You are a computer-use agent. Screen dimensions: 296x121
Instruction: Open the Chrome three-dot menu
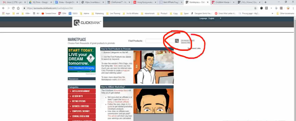(293, 8)
